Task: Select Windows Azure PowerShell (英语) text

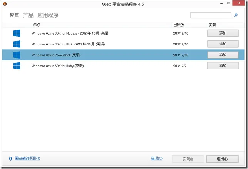Action: [x=56, y=55]
